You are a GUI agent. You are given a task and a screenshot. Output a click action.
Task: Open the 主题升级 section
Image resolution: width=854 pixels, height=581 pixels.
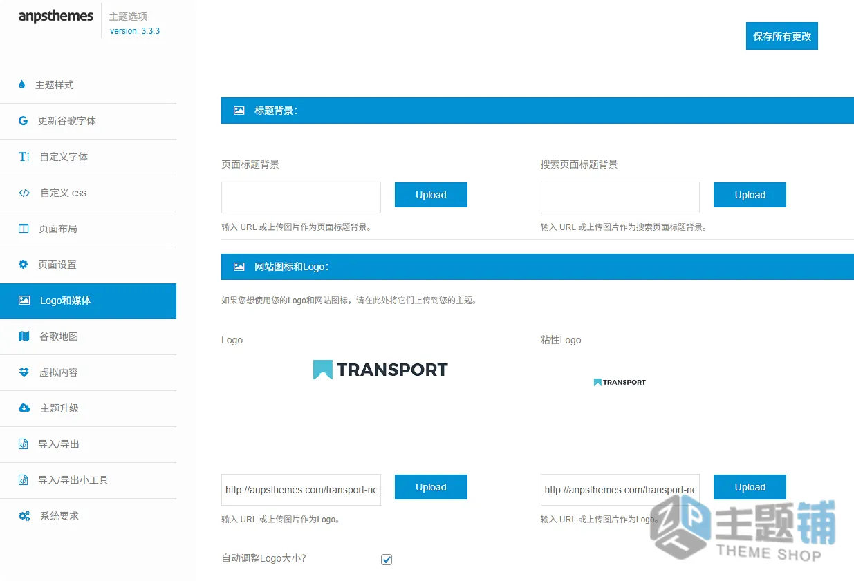coord(88,408)
